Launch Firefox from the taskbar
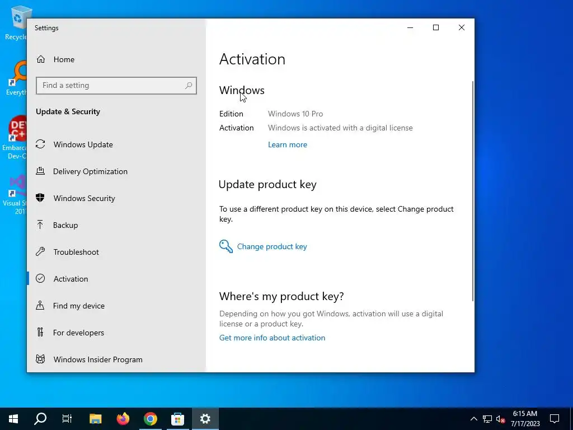Screen dimensions: 573x430 pyautogui.click(x=123, y=419)
